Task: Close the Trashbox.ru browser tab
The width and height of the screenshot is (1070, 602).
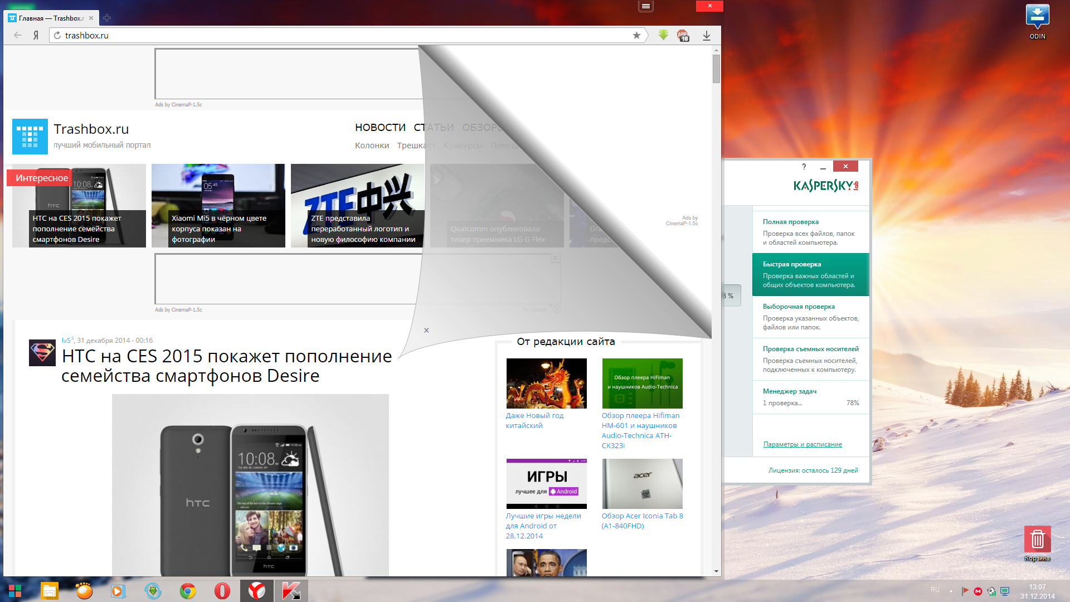Action: click(91, 18)
